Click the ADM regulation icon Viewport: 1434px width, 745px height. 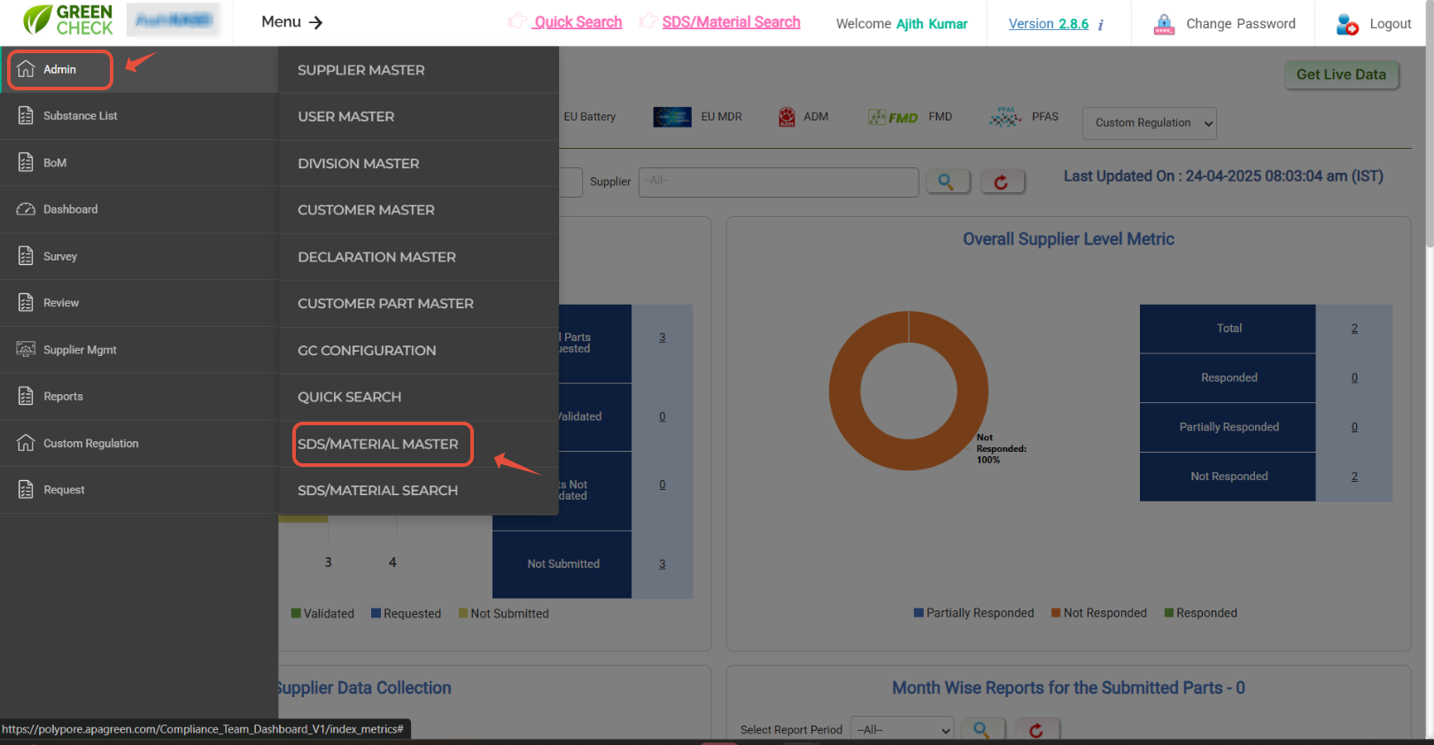click(787, 117)
